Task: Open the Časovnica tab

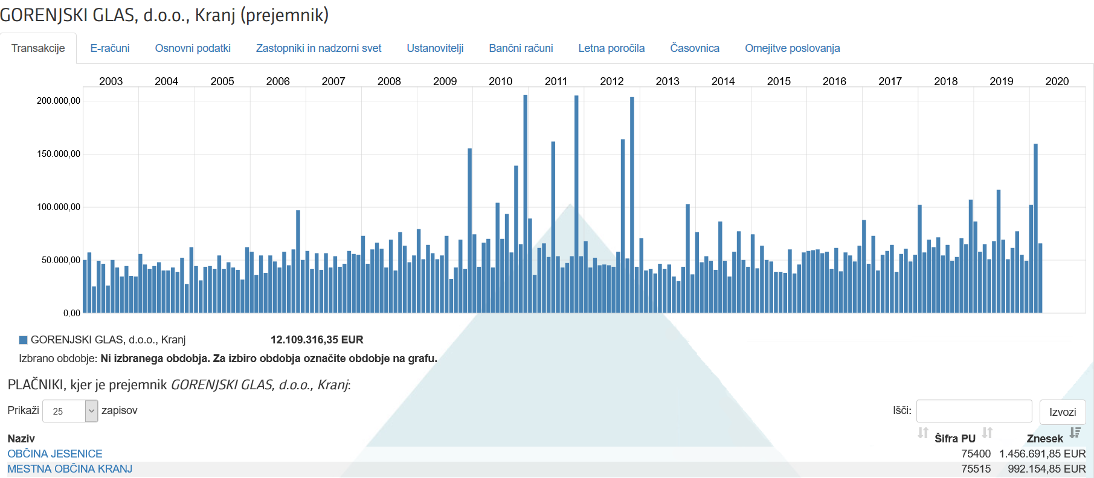Action: point(695,48)
